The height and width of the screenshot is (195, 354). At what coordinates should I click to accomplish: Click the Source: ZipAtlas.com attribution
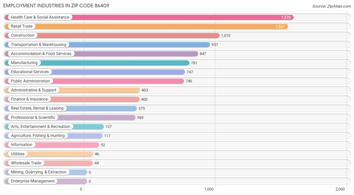pos(332,6)
